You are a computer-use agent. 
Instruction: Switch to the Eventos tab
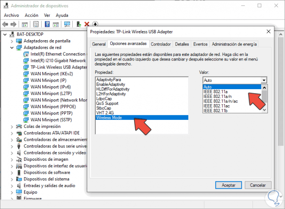point(200,44)
